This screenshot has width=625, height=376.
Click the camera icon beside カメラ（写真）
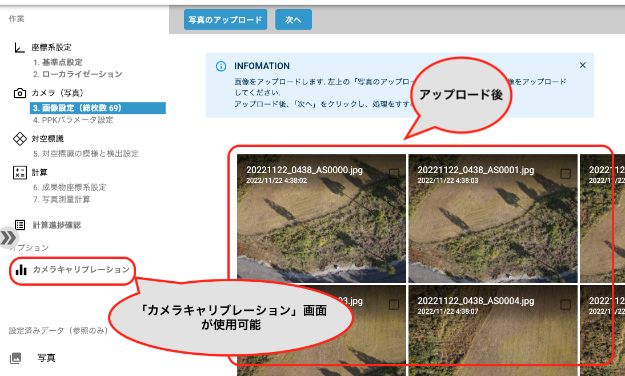click(x=20, y=93)
